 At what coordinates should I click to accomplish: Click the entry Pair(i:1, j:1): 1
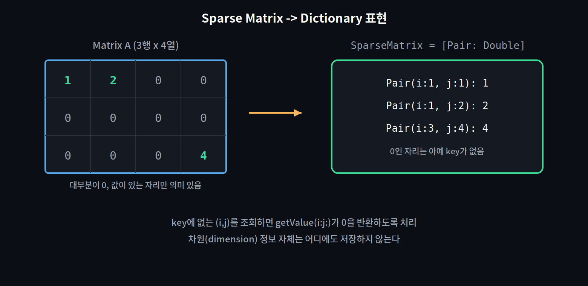coord(437,83)
